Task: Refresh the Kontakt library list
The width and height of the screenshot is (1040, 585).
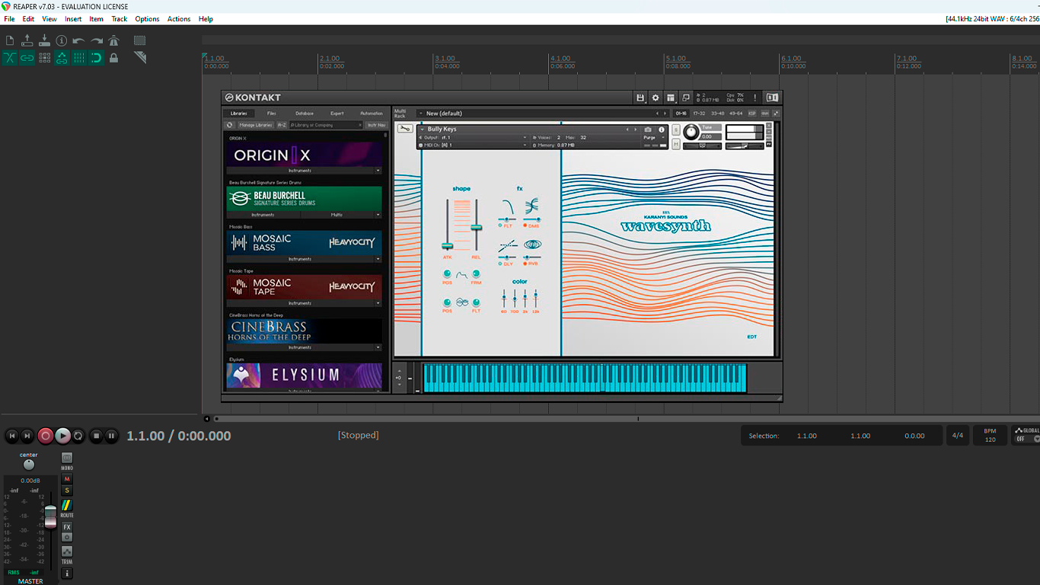Action: pyautogui.click(x=230, y=125)
